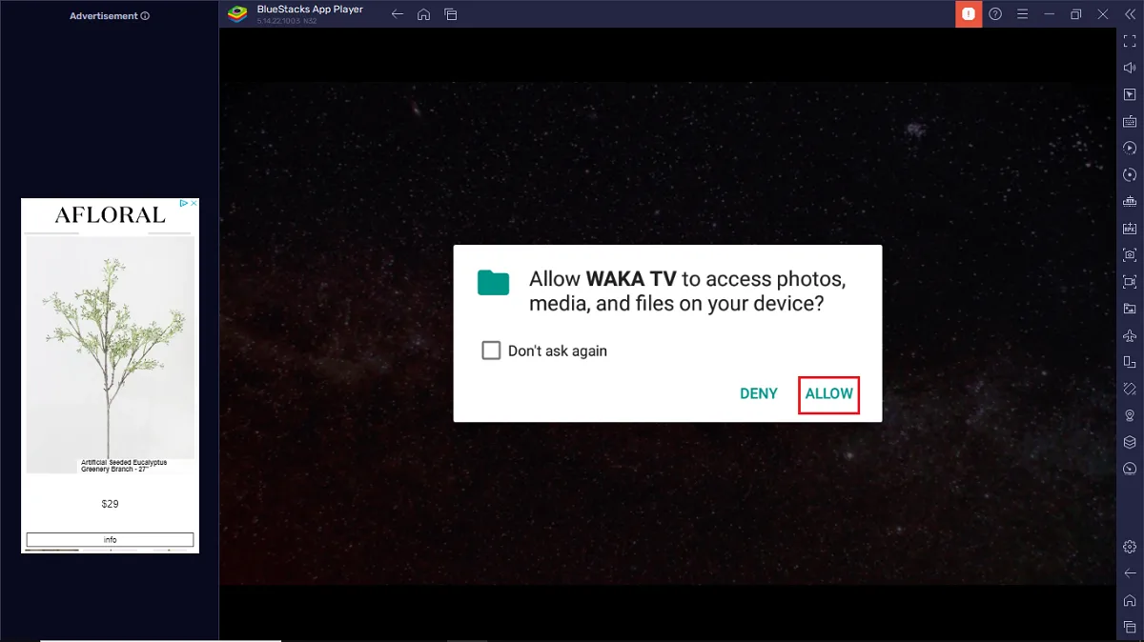Screen dimensions: 1144x642
Task: Toggle full screen from the sidebar
Action: point(1130,41)
